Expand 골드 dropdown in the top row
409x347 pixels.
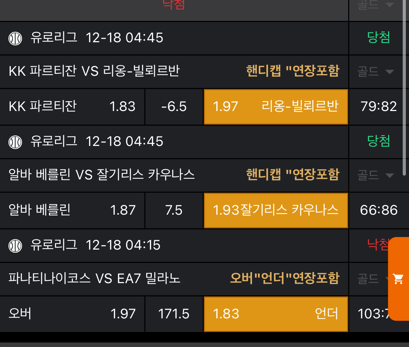coord(375,5)
